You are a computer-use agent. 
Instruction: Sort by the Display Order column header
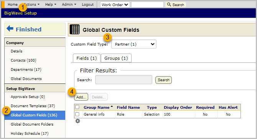tap(178, 108)
